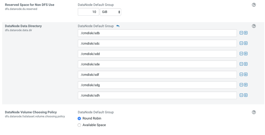
Task: Edit the /cmdisk/sdf directory field
Action: [157, 75]
